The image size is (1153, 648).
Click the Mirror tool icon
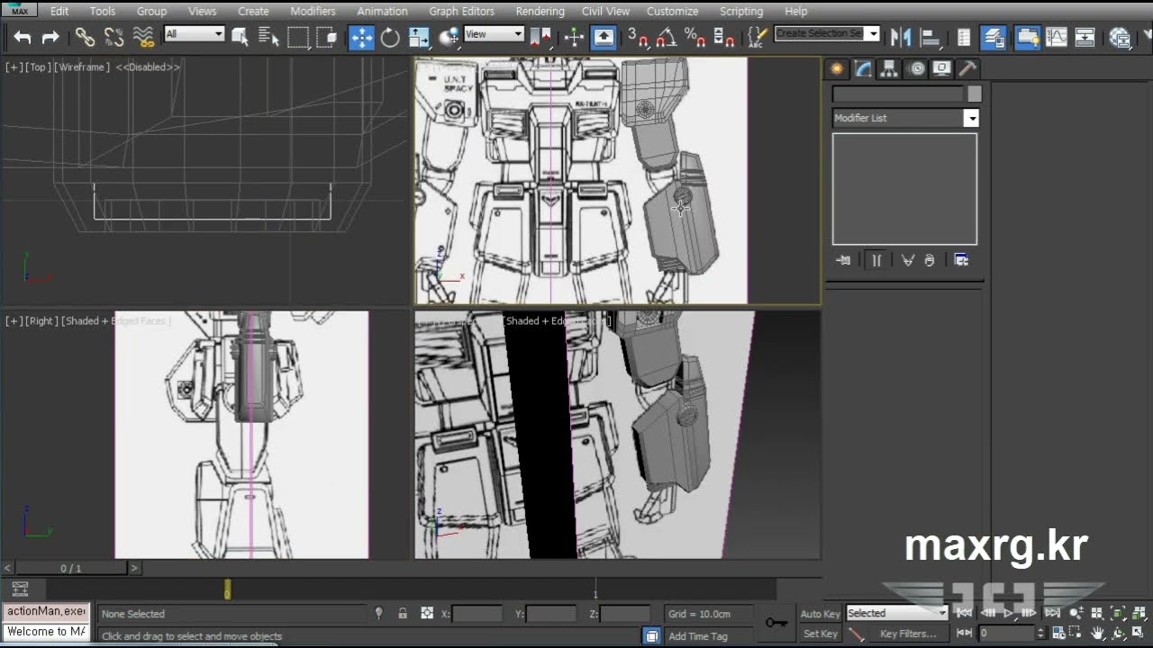(900, 37)
